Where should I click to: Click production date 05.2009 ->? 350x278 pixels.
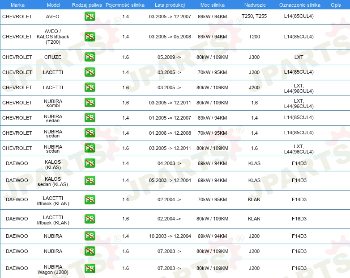169,57
